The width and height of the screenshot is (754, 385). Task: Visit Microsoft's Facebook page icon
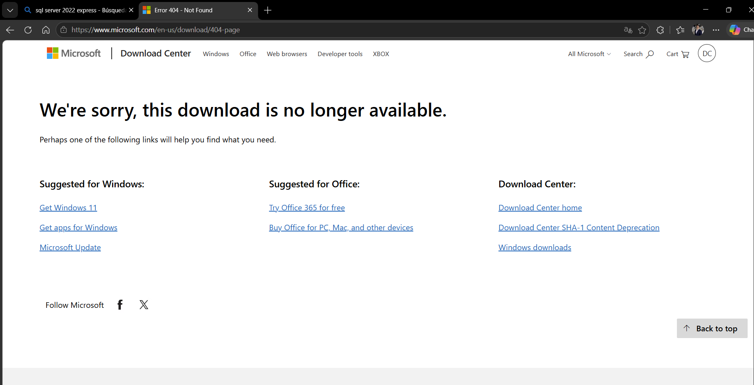(120, 305)
